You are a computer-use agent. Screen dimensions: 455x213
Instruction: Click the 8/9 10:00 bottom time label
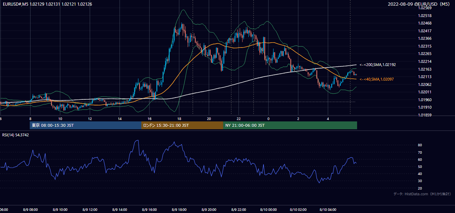tap(60, 210)
